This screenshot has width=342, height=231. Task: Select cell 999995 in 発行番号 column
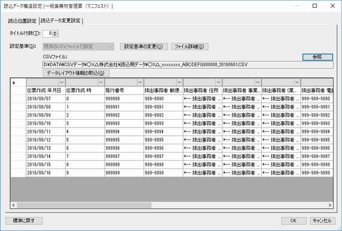[124, 139]
